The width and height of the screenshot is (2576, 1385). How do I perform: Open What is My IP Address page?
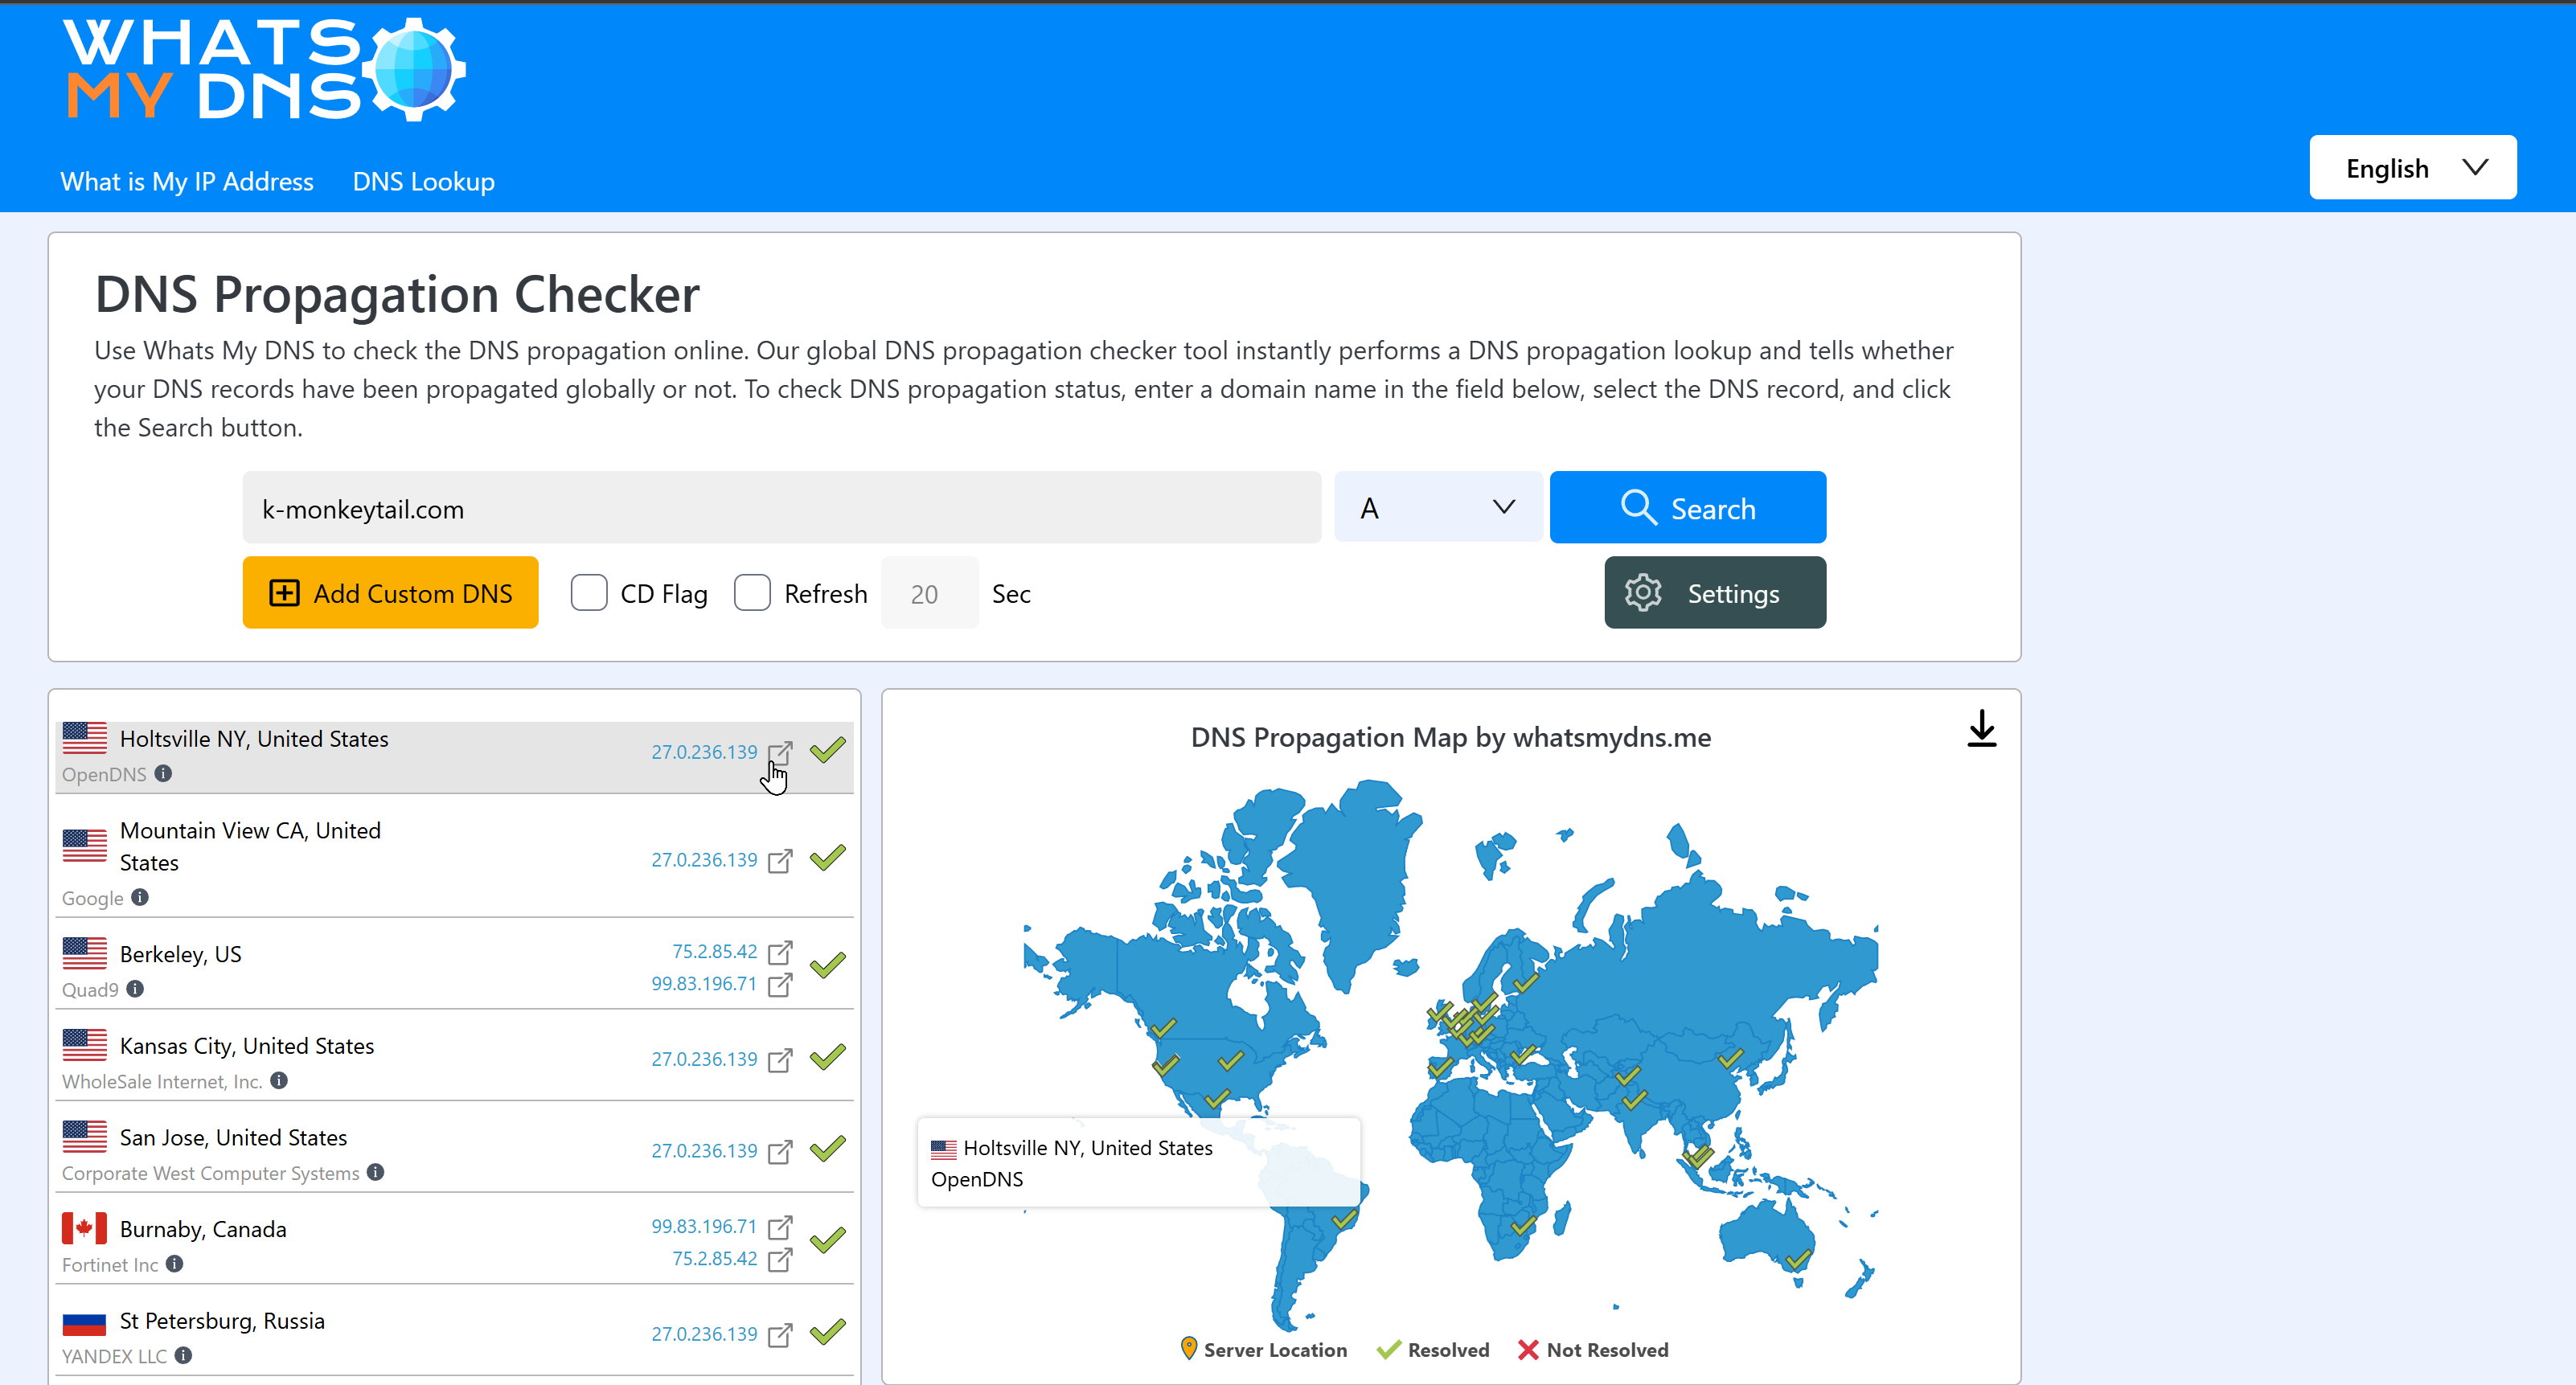(187, 181)
